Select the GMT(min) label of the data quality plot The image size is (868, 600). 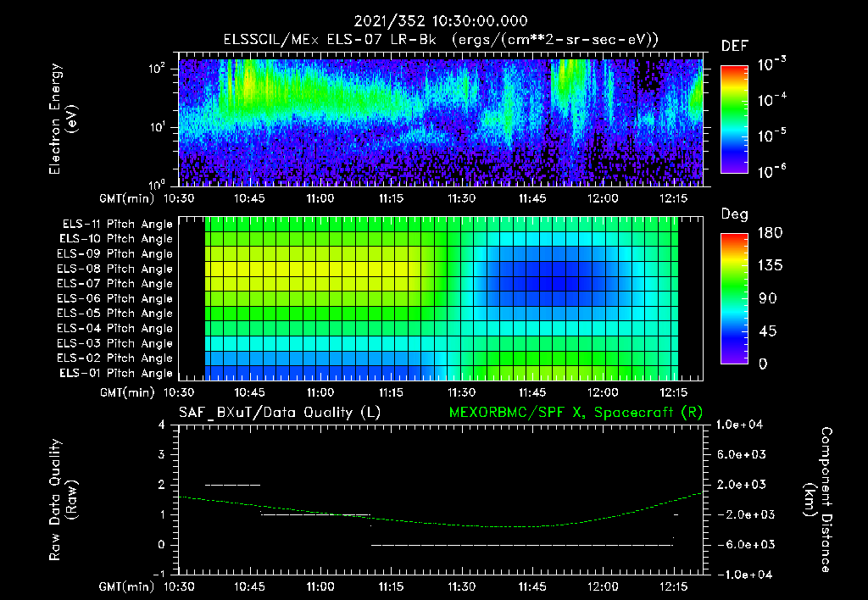click(126, 587)
